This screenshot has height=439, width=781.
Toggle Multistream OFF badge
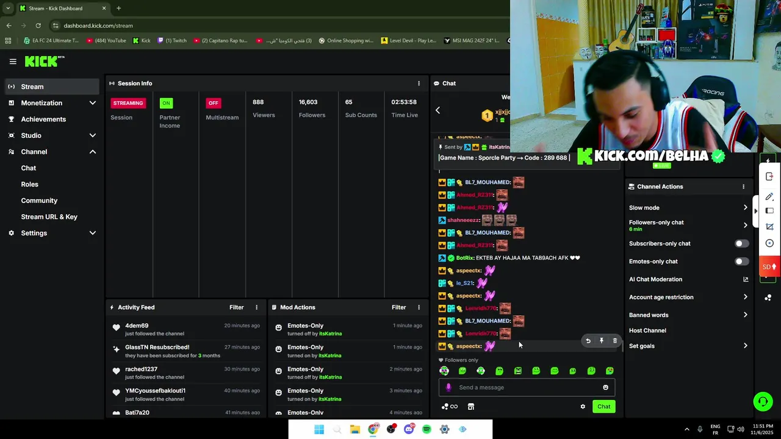pos(214,103)
